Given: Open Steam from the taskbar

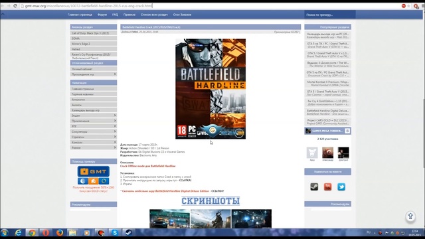Looking at the screenshot, I should 128,232.
